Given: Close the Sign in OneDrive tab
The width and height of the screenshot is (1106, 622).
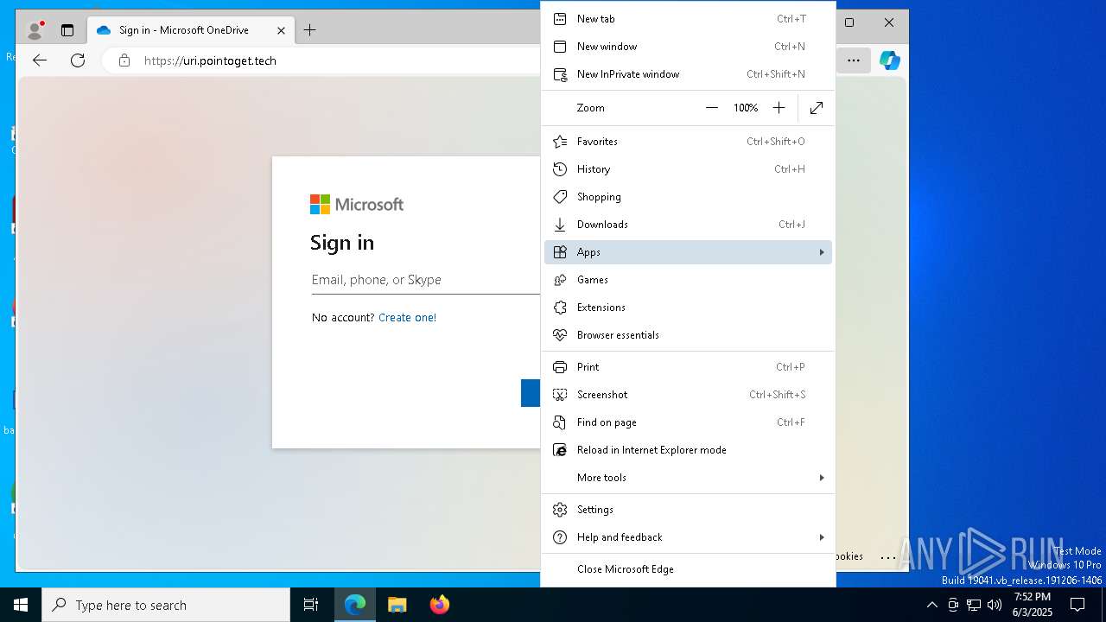Looking at the screenshot, I should click(x=281, y=30).
